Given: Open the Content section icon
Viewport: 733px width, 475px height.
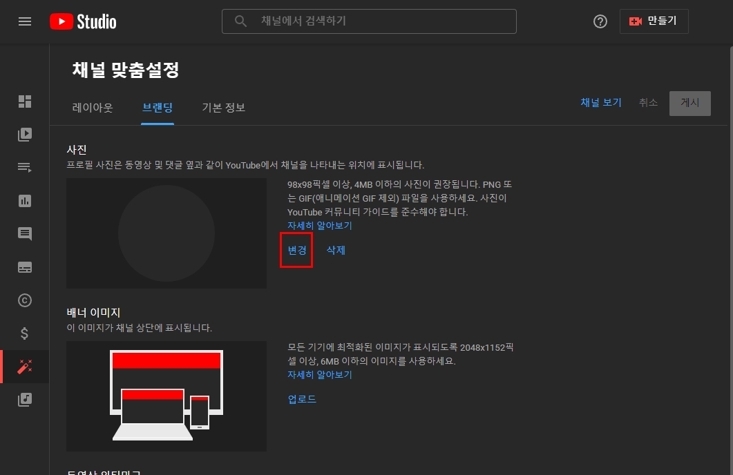Looking at the screenshot, I should (x=25, y=135).
